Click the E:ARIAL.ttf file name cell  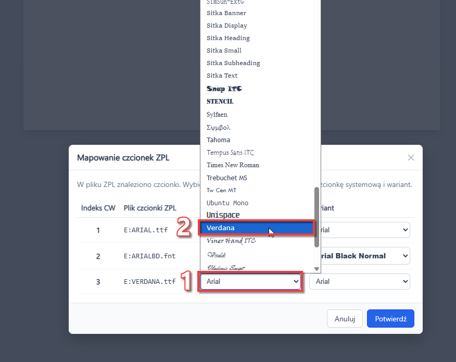coord(146,230)
